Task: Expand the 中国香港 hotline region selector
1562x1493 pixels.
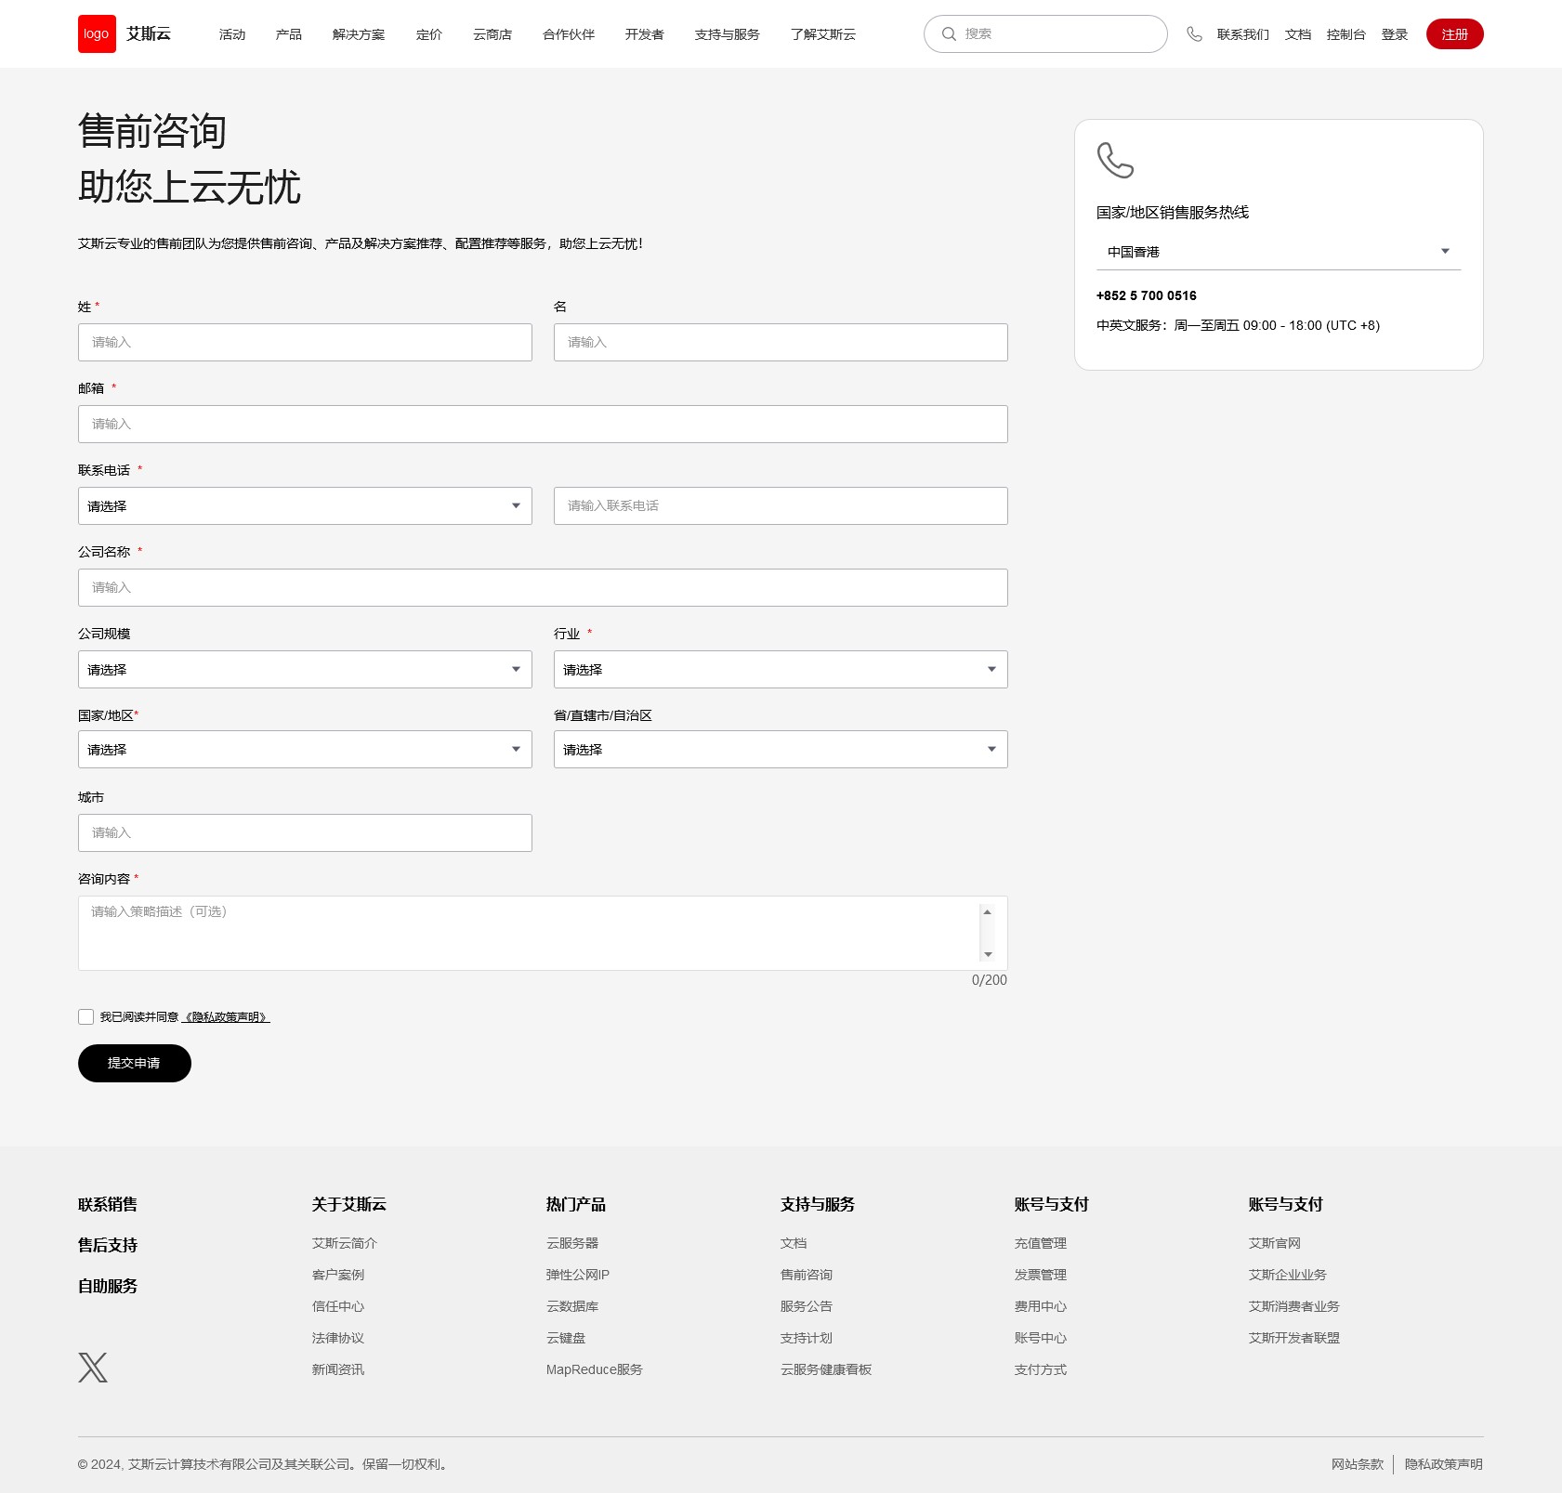Action: (1279, 252)
